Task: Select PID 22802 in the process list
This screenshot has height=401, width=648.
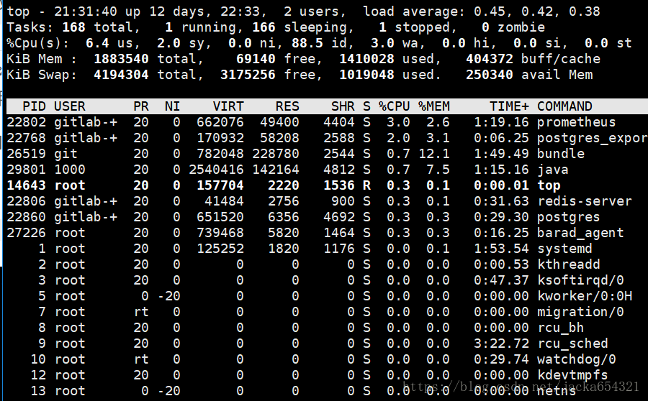Action: [x=26, y=122]
